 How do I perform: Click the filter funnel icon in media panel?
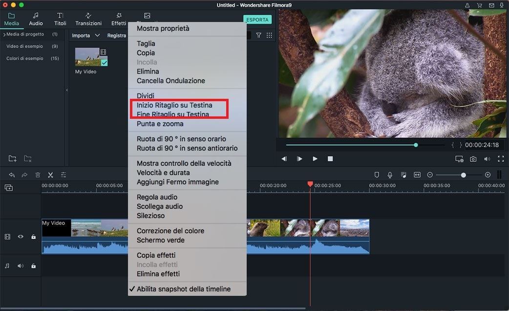point(259,35)
